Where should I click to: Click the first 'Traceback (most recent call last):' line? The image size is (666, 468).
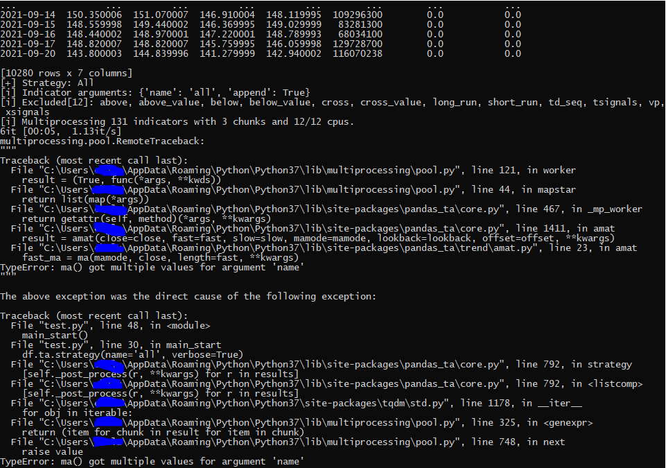tap(94, 161)
